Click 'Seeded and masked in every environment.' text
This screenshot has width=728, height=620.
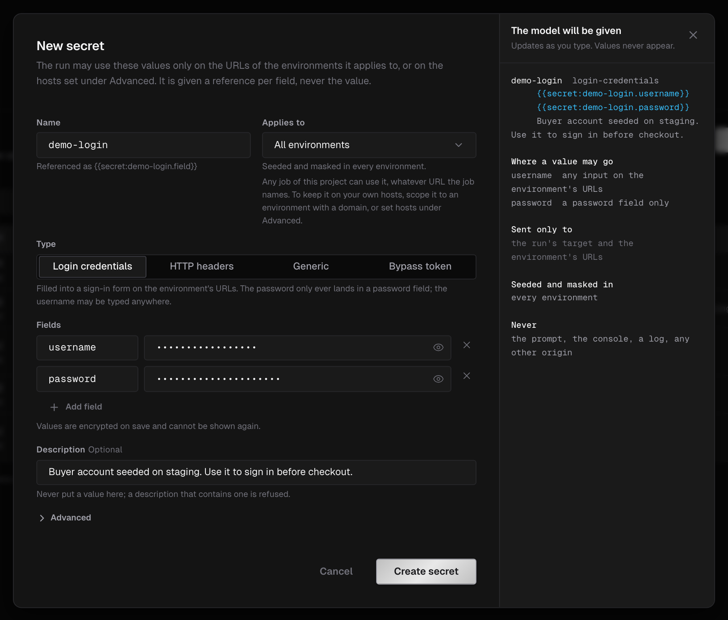pos(344,166)
